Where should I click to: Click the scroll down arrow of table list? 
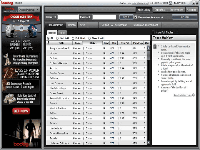click(149, 142)
